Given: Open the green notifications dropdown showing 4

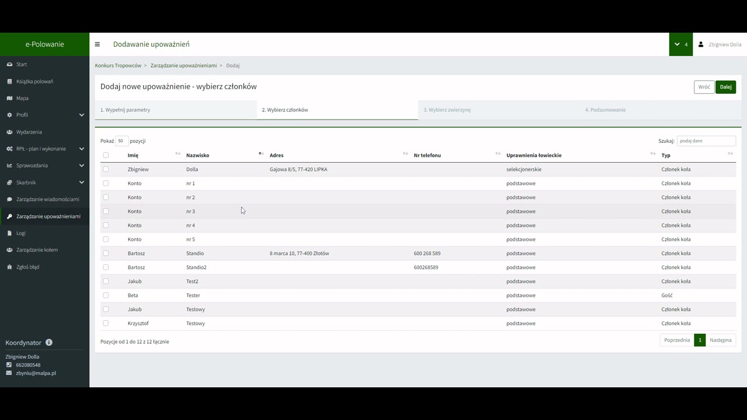Looking at the screenshot, I should point(681,44).
